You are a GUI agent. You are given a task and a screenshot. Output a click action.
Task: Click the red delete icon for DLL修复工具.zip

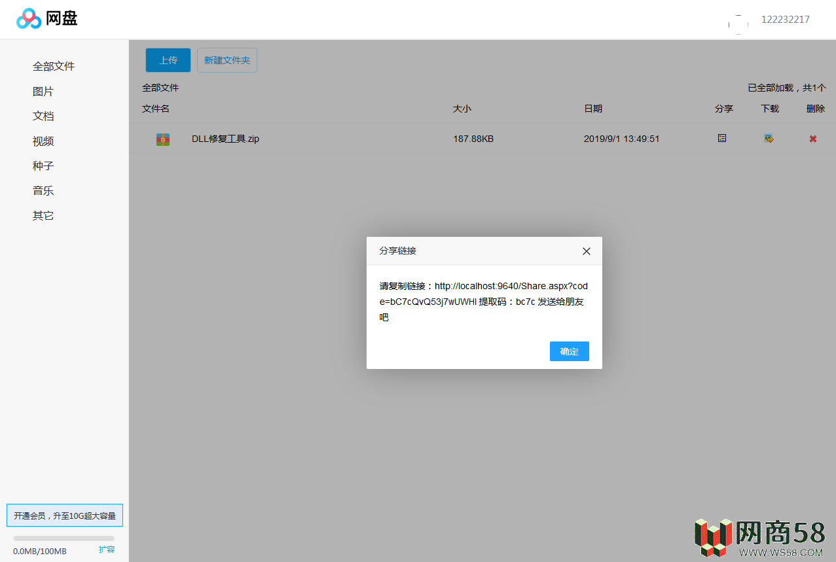(x=813, y=139)
